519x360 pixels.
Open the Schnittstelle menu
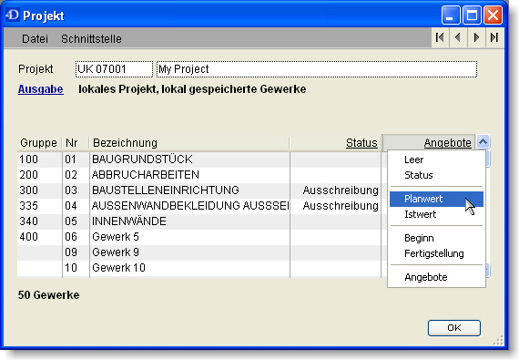click(91, 39)
